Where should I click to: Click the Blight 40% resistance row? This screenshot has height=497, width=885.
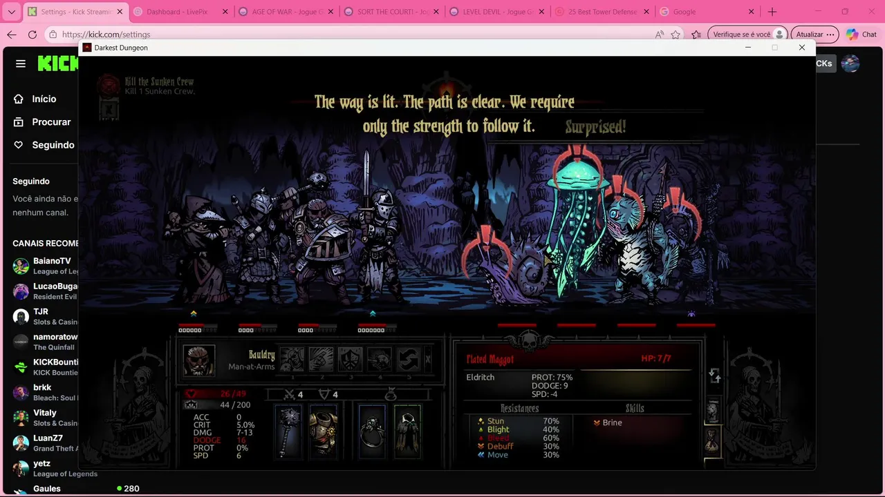[519, 429]
